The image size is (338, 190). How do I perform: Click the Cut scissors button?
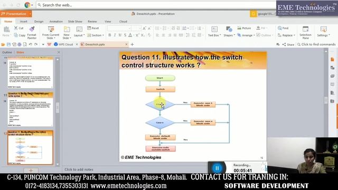coord(18,28)
